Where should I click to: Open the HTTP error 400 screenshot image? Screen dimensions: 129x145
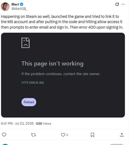(63, 75)
